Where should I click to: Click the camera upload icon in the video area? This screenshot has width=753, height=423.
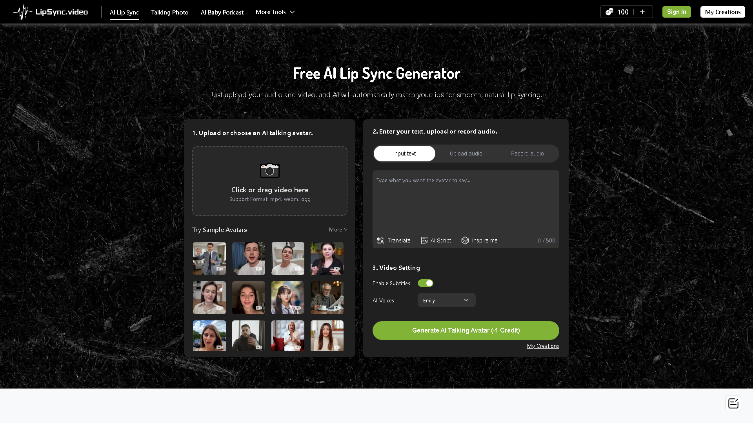[269, 170]
